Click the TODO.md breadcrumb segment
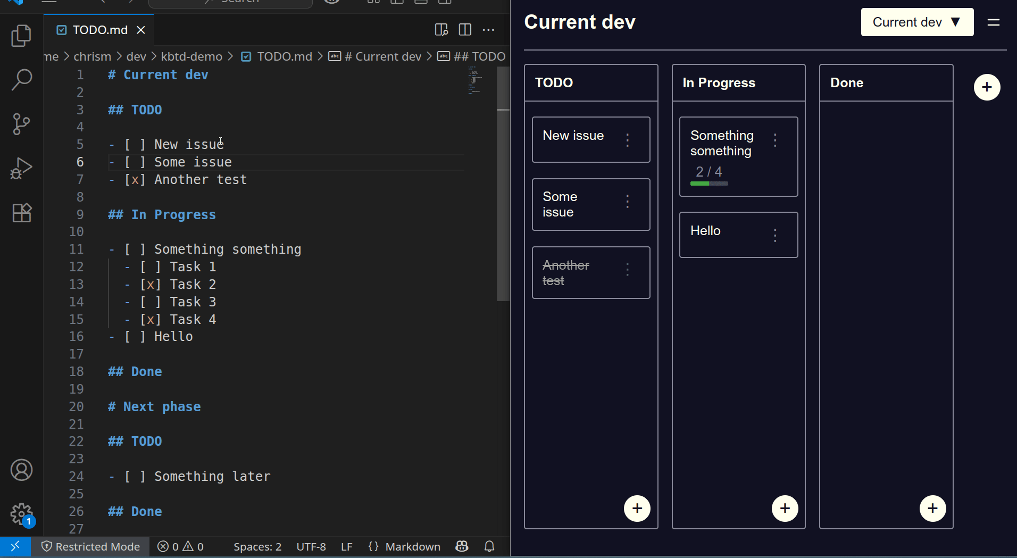The image size is (1017, 558). pyautogui.click(x=277, y=56)
